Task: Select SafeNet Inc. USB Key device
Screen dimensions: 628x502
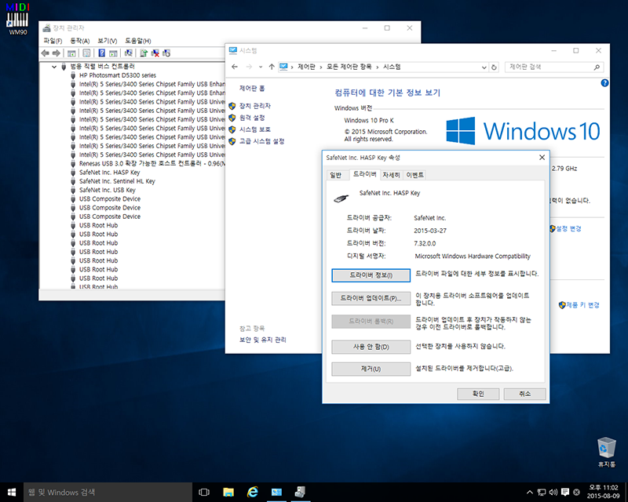Action: click(108, 190)
